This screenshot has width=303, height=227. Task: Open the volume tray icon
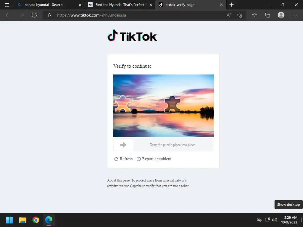click(x=274, y=220)
